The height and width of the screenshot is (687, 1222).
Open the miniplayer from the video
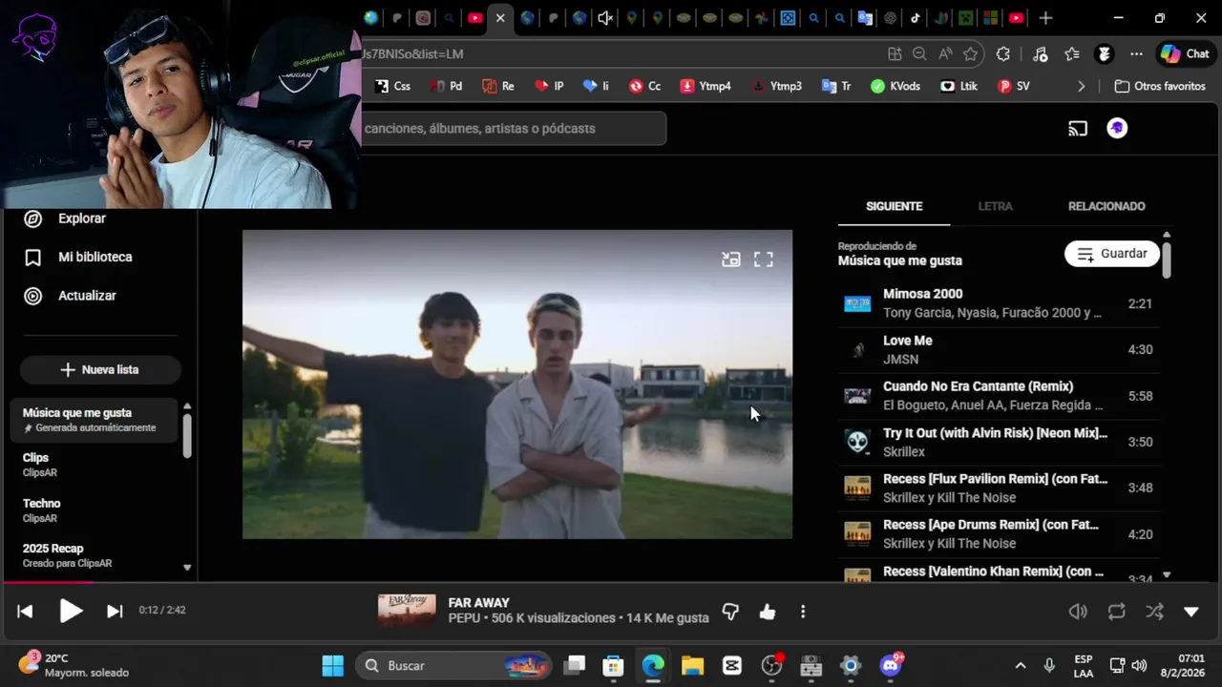pos(731,260)
